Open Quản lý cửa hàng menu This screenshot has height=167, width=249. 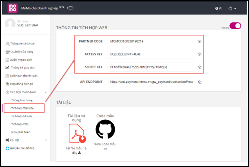pyautogui.click(x=22, y=52)
